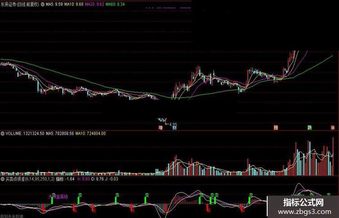Click the orange event marker on date axis

tap(276, 127)
